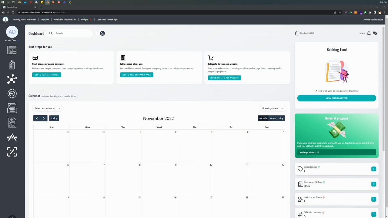Open the Select experiences dropdown
Viewport: 388px width, 218px height.
click(x=48, y=108)
